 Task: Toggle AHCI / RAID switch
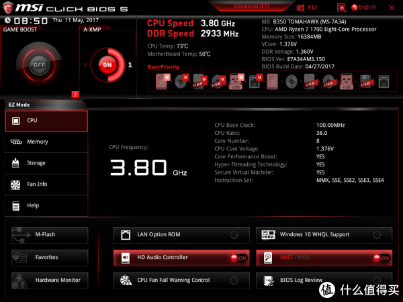[381, 258]
